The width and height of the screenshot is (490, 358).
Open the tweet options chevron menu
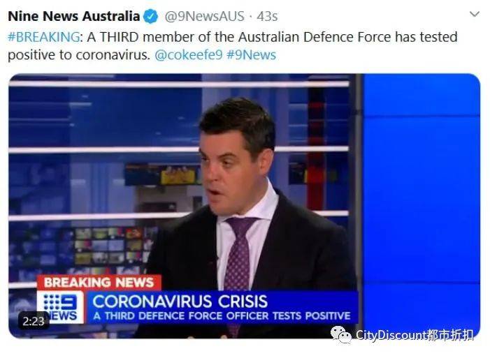(475, 14)
